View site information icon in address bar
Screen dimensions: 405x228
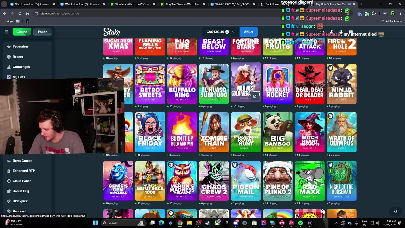pos(36,13)
